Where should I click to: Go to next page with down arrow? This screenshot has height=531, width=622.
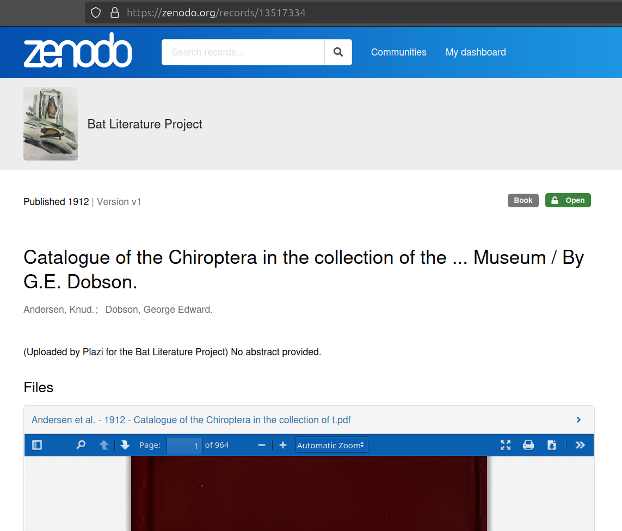(x=125, y=444)
